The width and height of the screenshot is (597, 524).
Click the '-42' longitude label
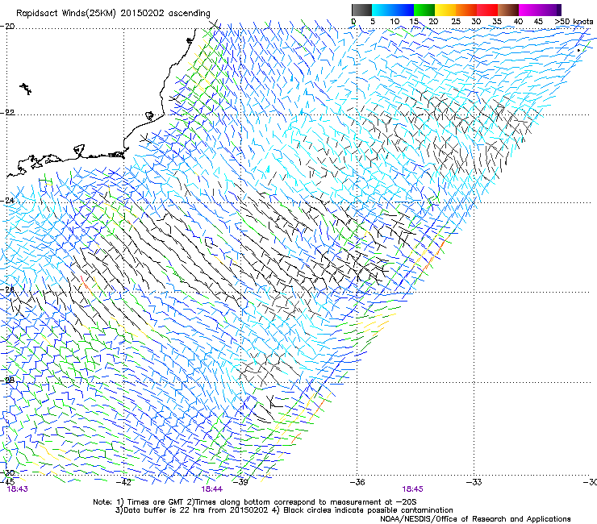click(123, 482)
